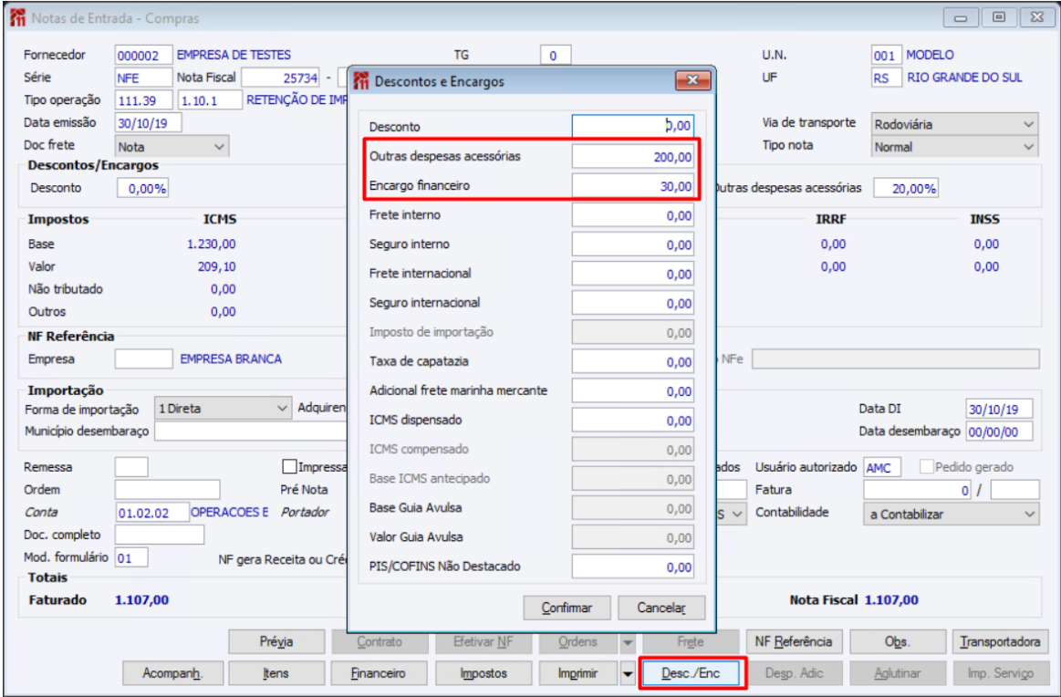The height and width of the screenshot is (697, 1061).
Task: Open the Imprimir button's arrow menu
Action: (x=628, y=673)
